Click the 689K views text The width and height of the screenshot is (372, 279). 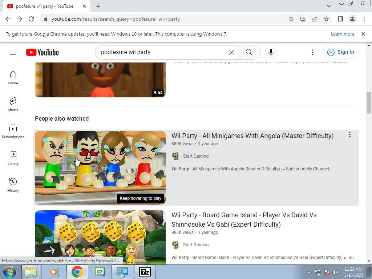pyautogui.click(x=182, y=144)
